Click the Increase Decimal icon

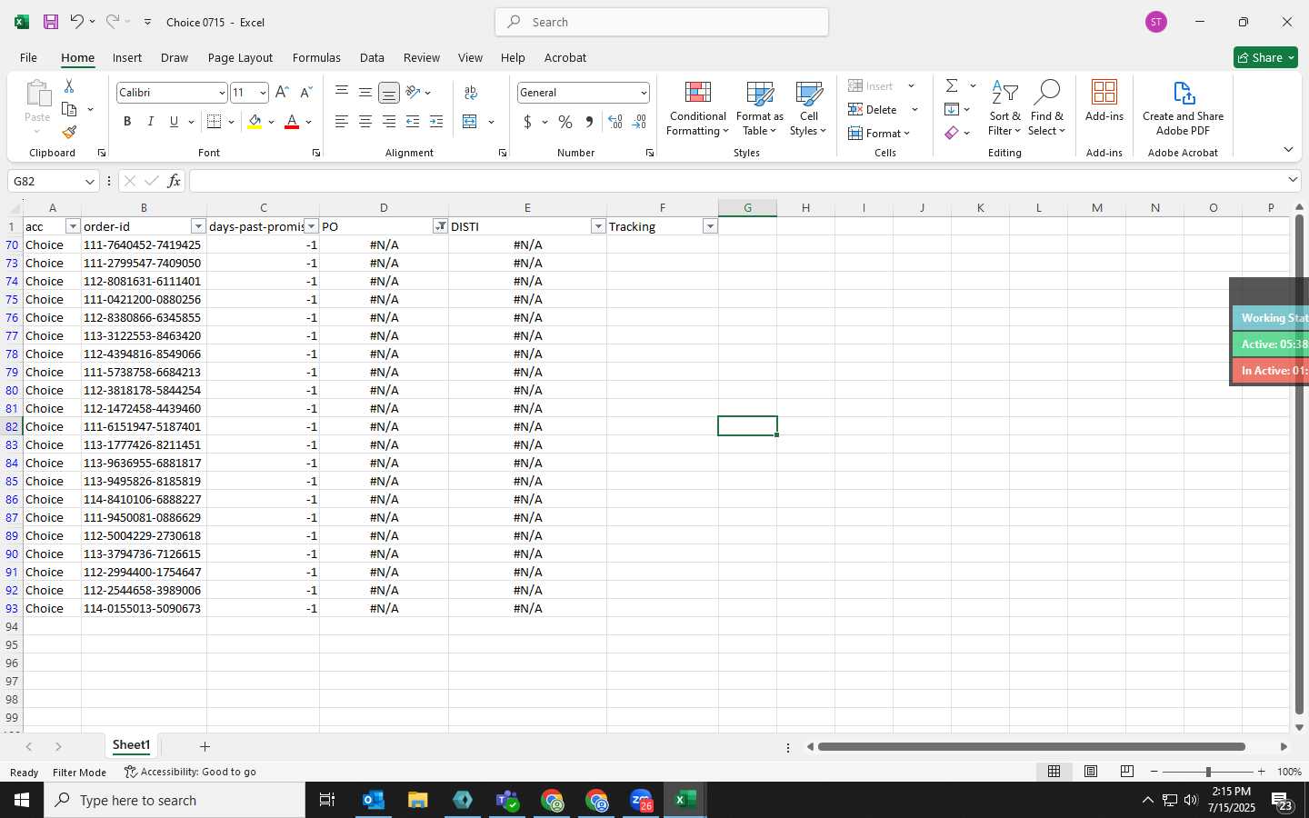tap(615, 122)
